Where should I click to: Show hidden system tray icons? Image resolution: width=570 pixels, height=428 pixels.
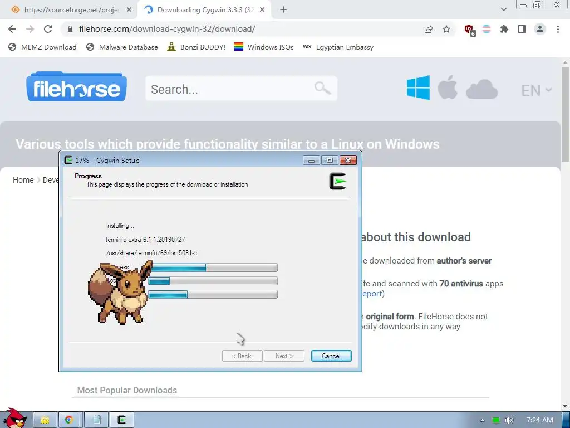pos(483,420)
